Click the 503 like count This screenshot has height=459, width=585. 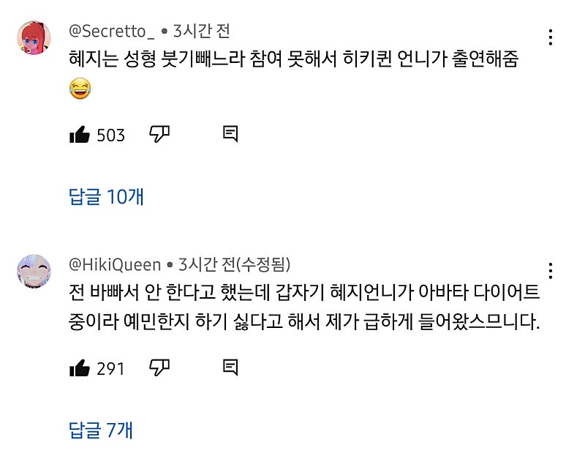coord(111,135)
